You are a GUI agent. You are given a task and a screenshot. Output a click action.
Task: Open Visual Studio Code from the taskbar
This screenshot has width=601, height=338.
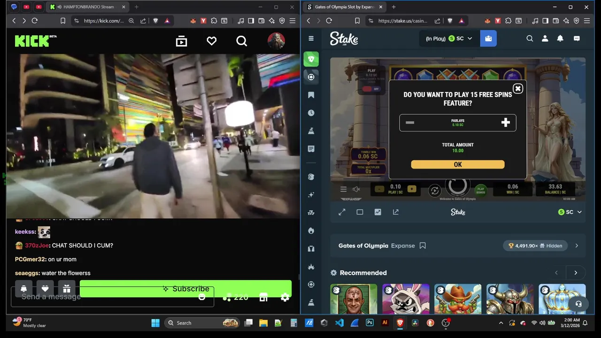pos(339,323)
